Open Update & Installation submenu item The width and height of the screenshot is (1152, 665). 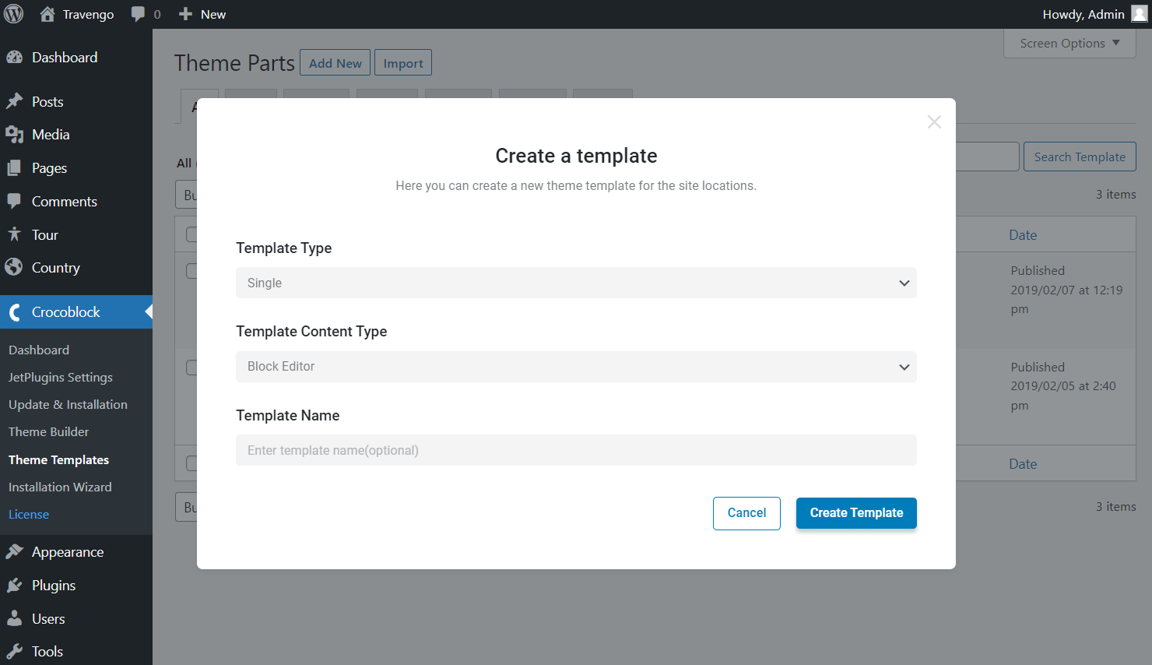(x=68, y=405)
